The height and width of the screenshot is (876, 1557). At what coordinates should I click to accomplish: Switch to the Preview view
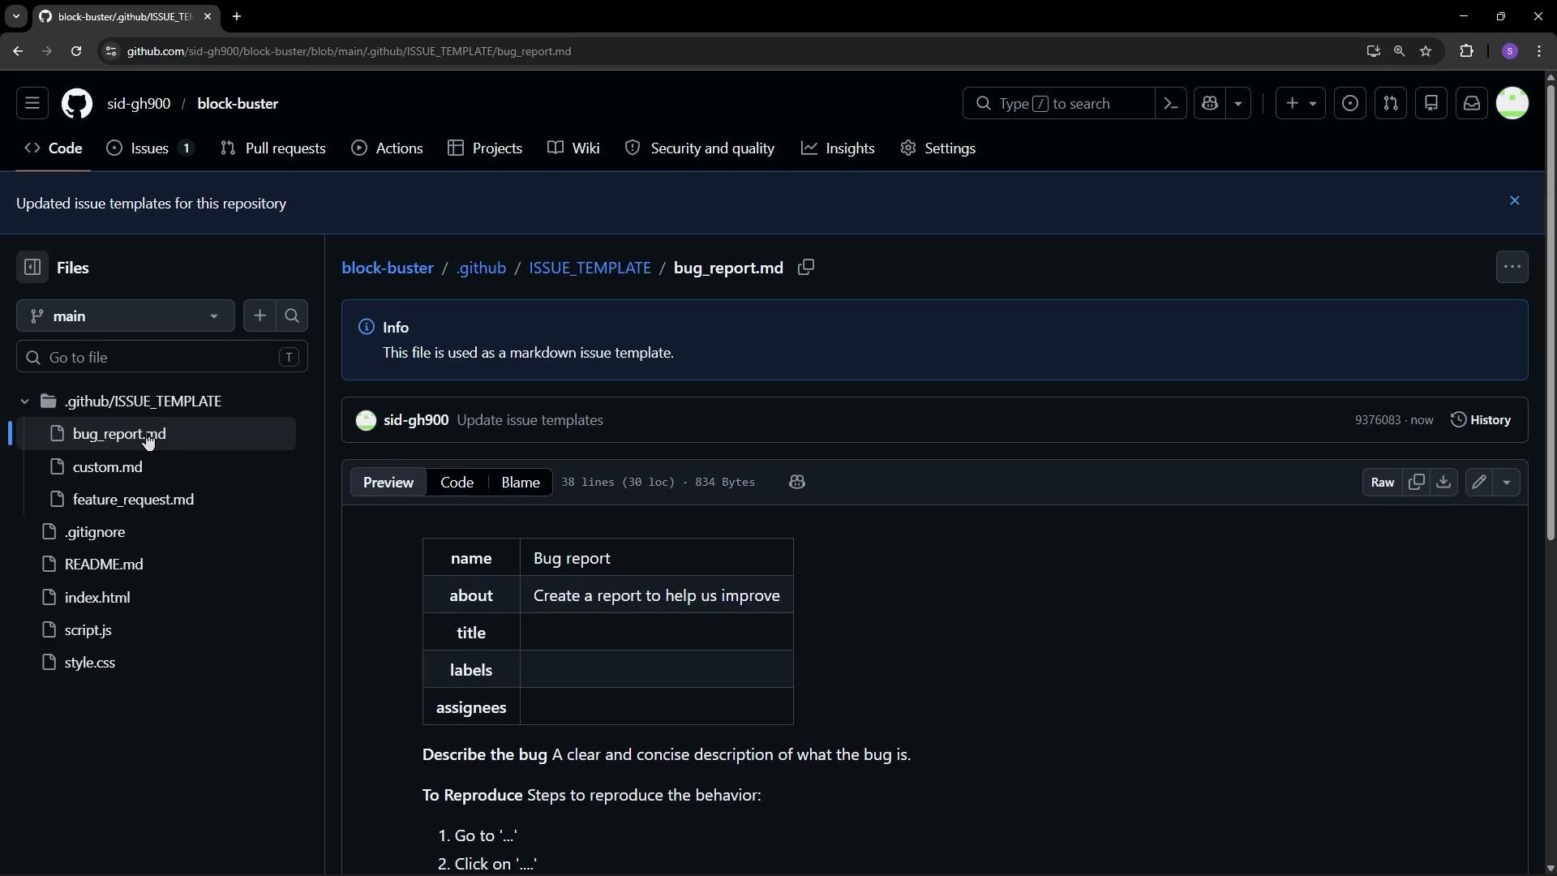click(x=388, y=483)
